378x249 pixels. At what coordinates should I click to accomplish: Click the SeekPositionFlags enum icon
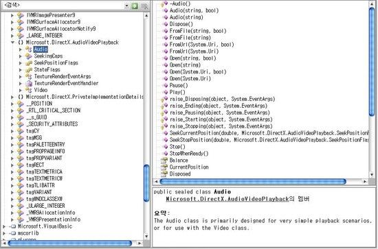29,63
